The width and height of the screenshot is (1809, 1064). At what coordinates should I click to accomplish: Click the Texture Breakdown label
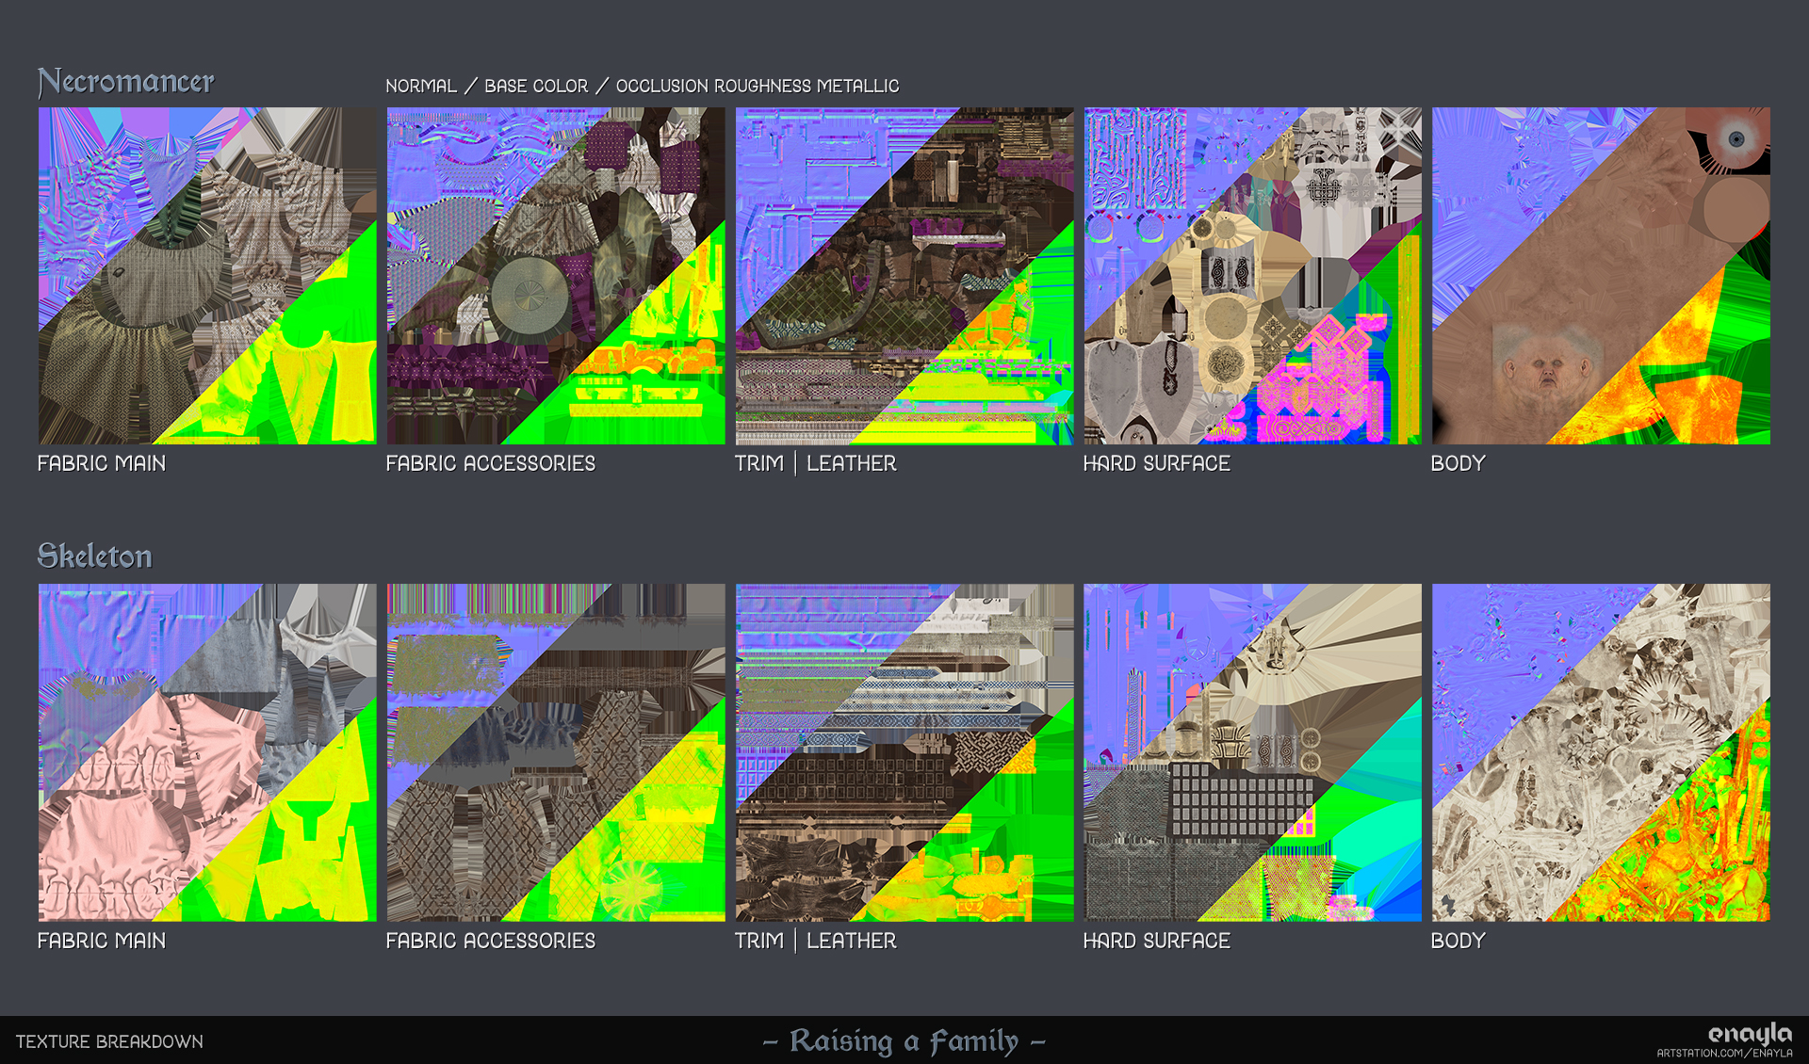[110, 1042]
